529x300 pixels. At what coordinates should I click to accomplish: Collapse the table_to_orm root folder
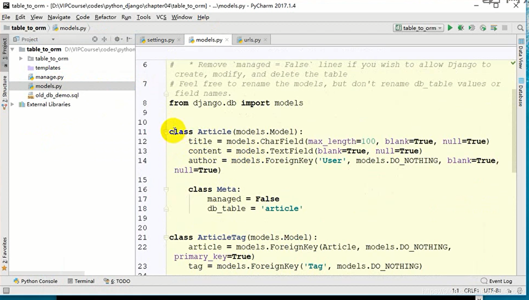click(12, 49)
